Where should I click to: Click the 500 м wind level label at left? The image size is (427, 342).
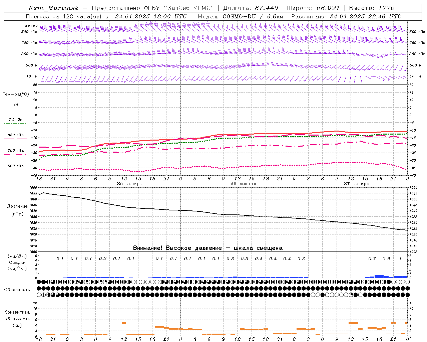(32, 65)
